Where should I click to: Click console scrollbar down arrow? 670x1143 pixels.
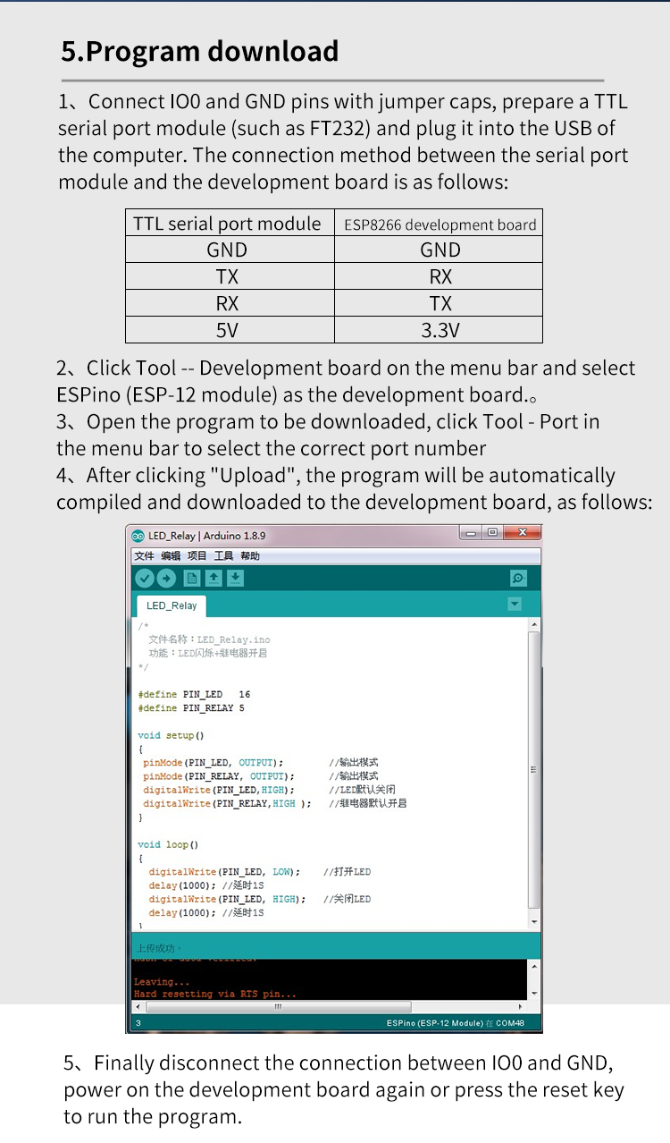click(x=534, y=994)
